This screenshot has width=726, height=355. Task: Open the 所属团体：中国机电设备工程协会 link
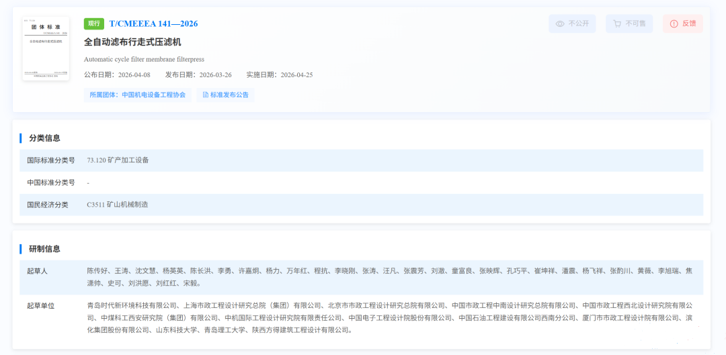(138, 95)
